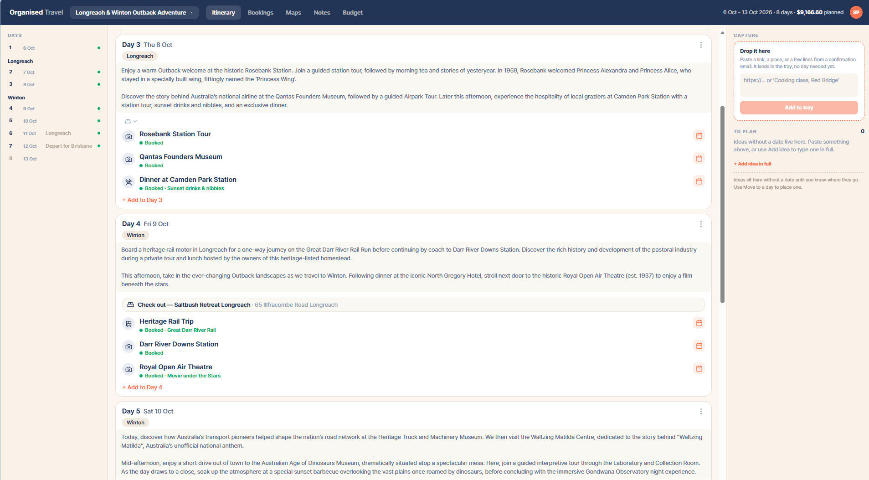Viewport: 869px width, 480px height.
Task: Click camera icon beside Rosebank Station Tour
Action: tap(129, 137)
